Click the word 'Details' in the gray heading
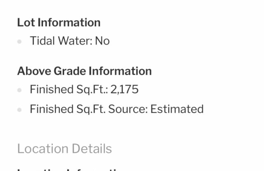 (x=92, y=149)
